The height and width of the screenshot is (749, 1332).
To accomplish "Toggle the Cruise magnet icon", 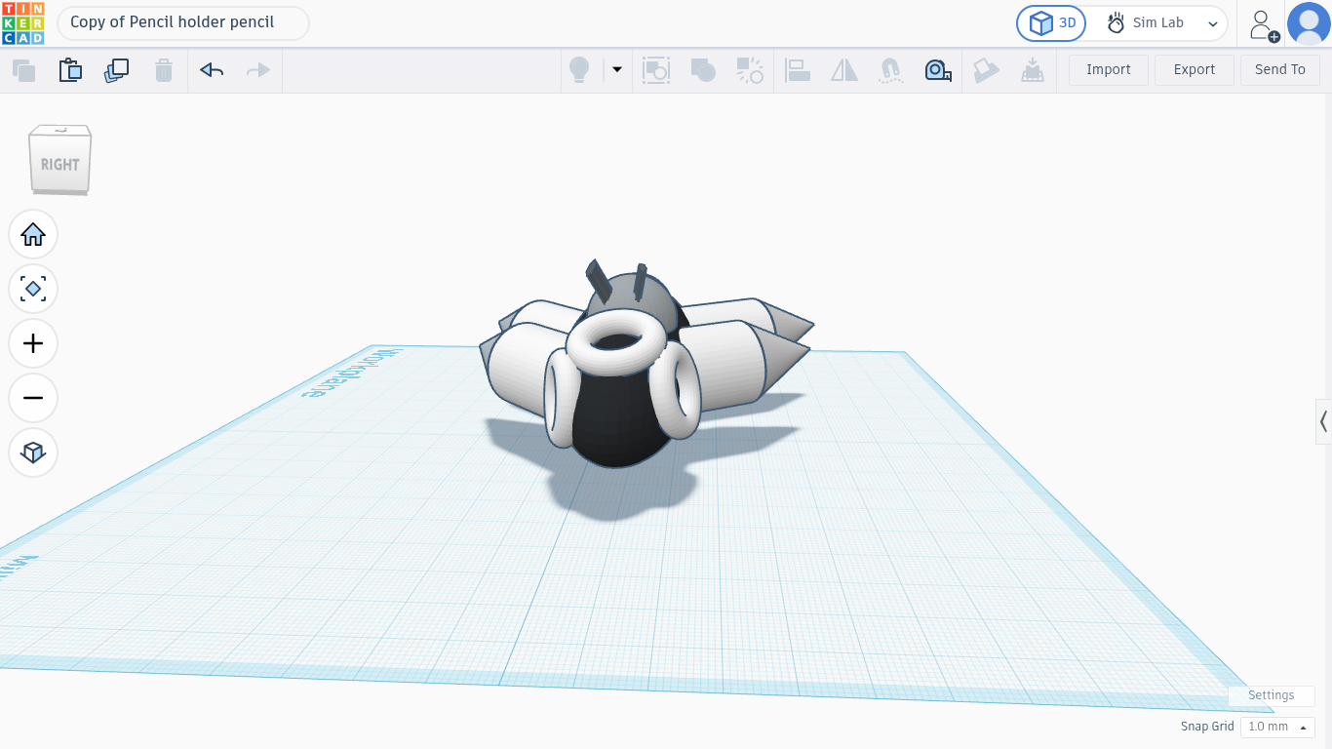I will [x=890, y=70].
